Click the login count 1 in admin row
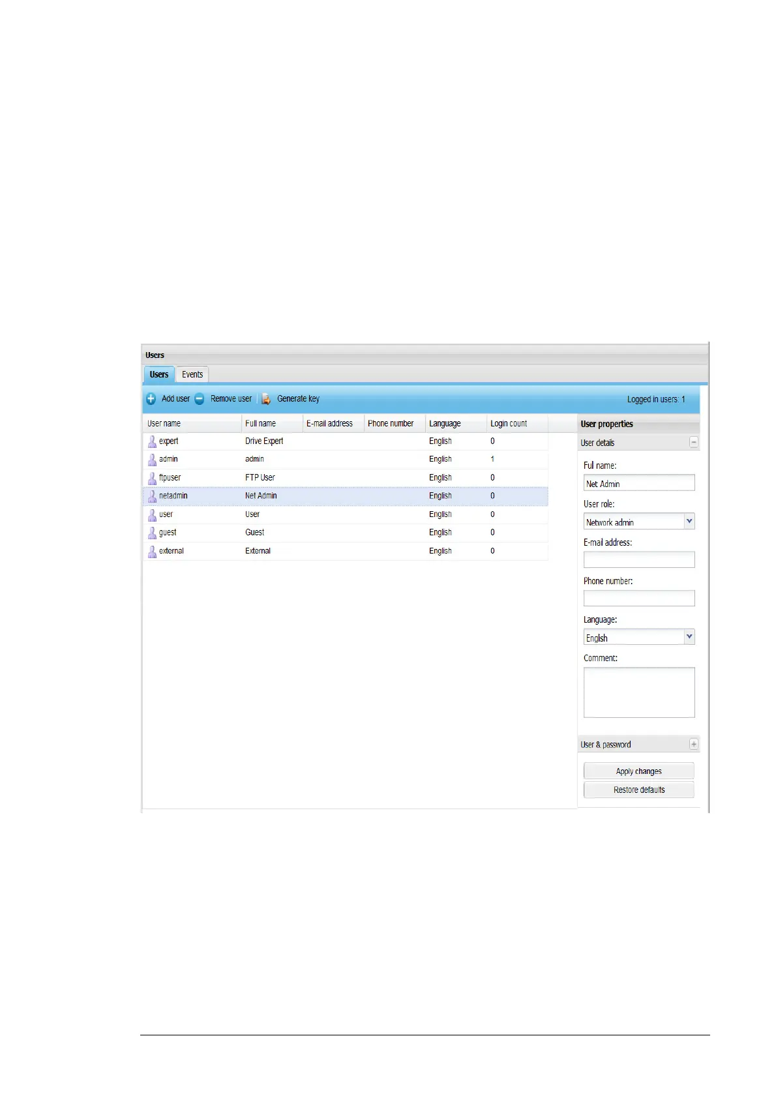776x1098 pixels. tap(492, 459)
